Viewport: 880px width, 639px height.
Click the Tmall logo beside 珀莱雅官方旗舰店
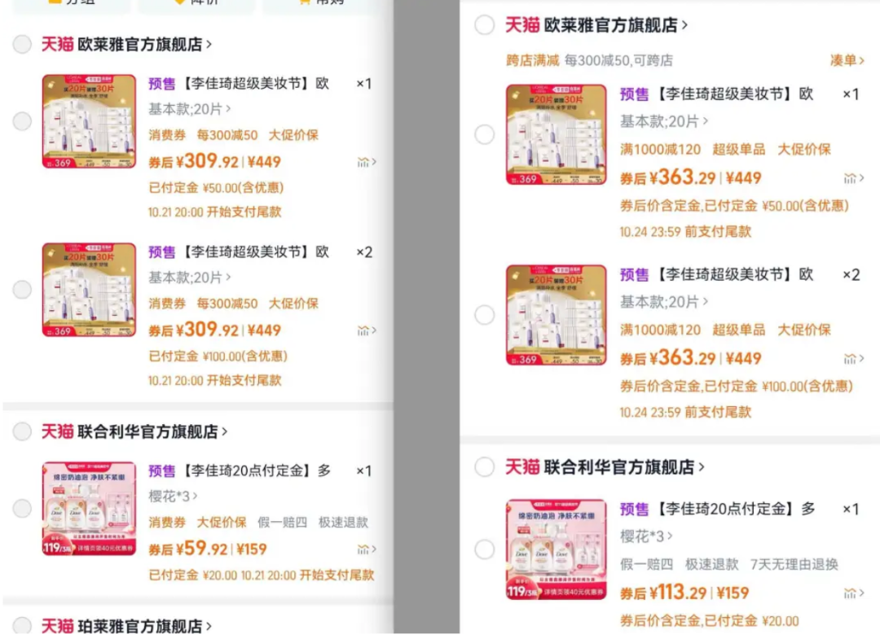58,626
